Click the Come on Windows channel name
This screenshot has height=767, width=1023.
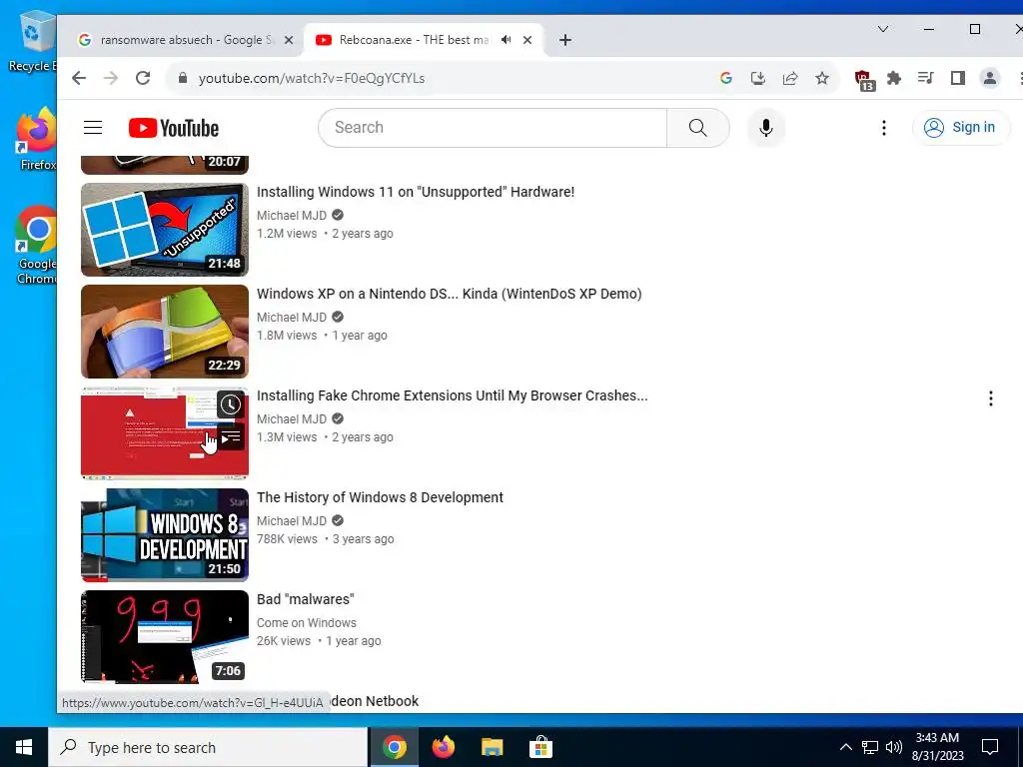tap(306, 623)
